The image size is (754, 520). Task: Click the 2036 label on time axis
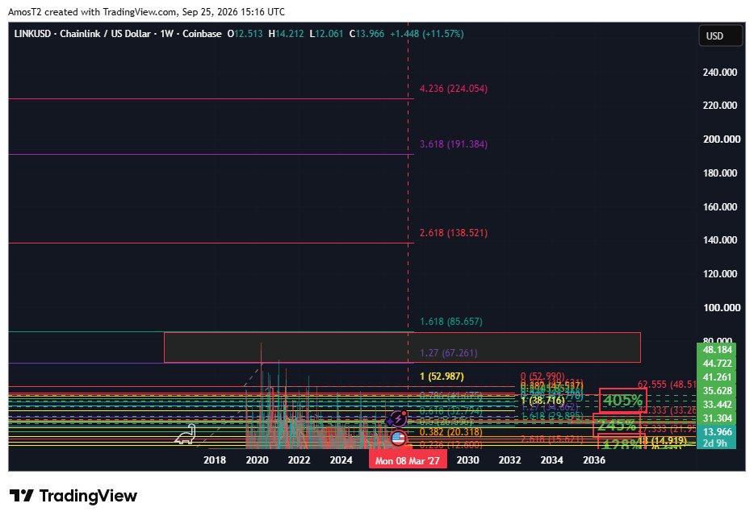click(x=594, y=460)
